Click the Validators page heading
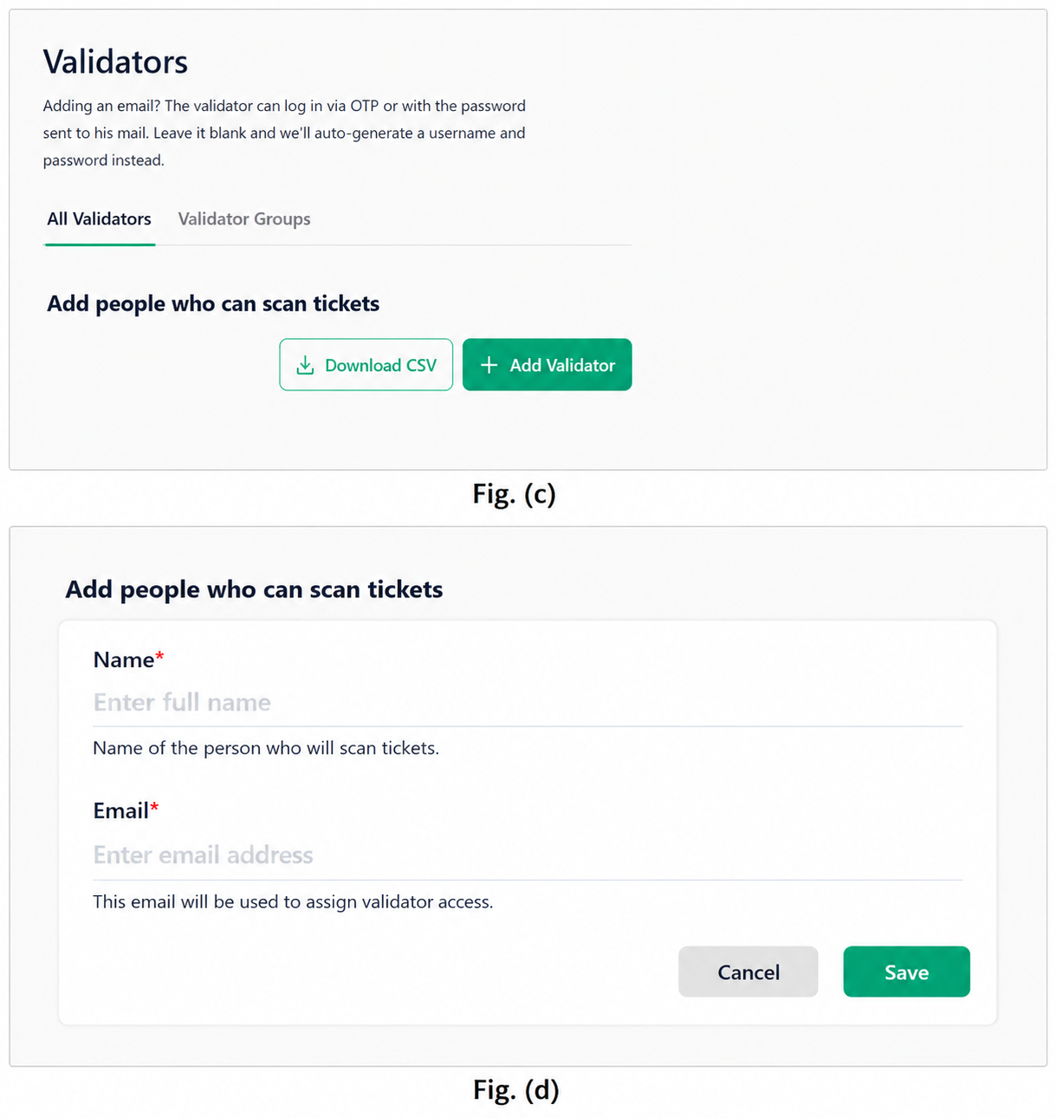 [115, 62]
